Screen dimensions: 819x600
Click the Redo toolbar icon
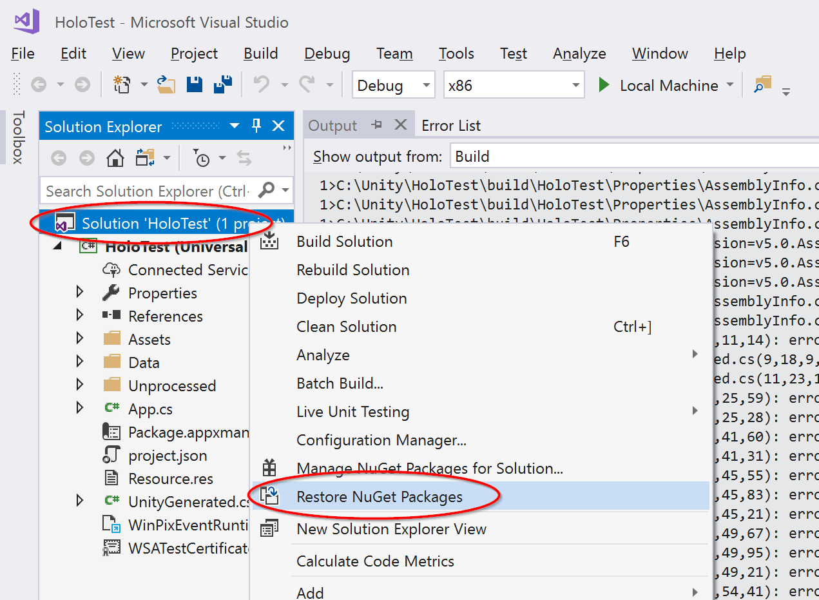(307, 84)
